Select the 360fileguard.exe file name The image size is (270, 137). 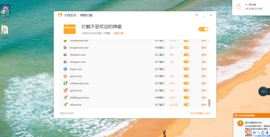point(79,98)
